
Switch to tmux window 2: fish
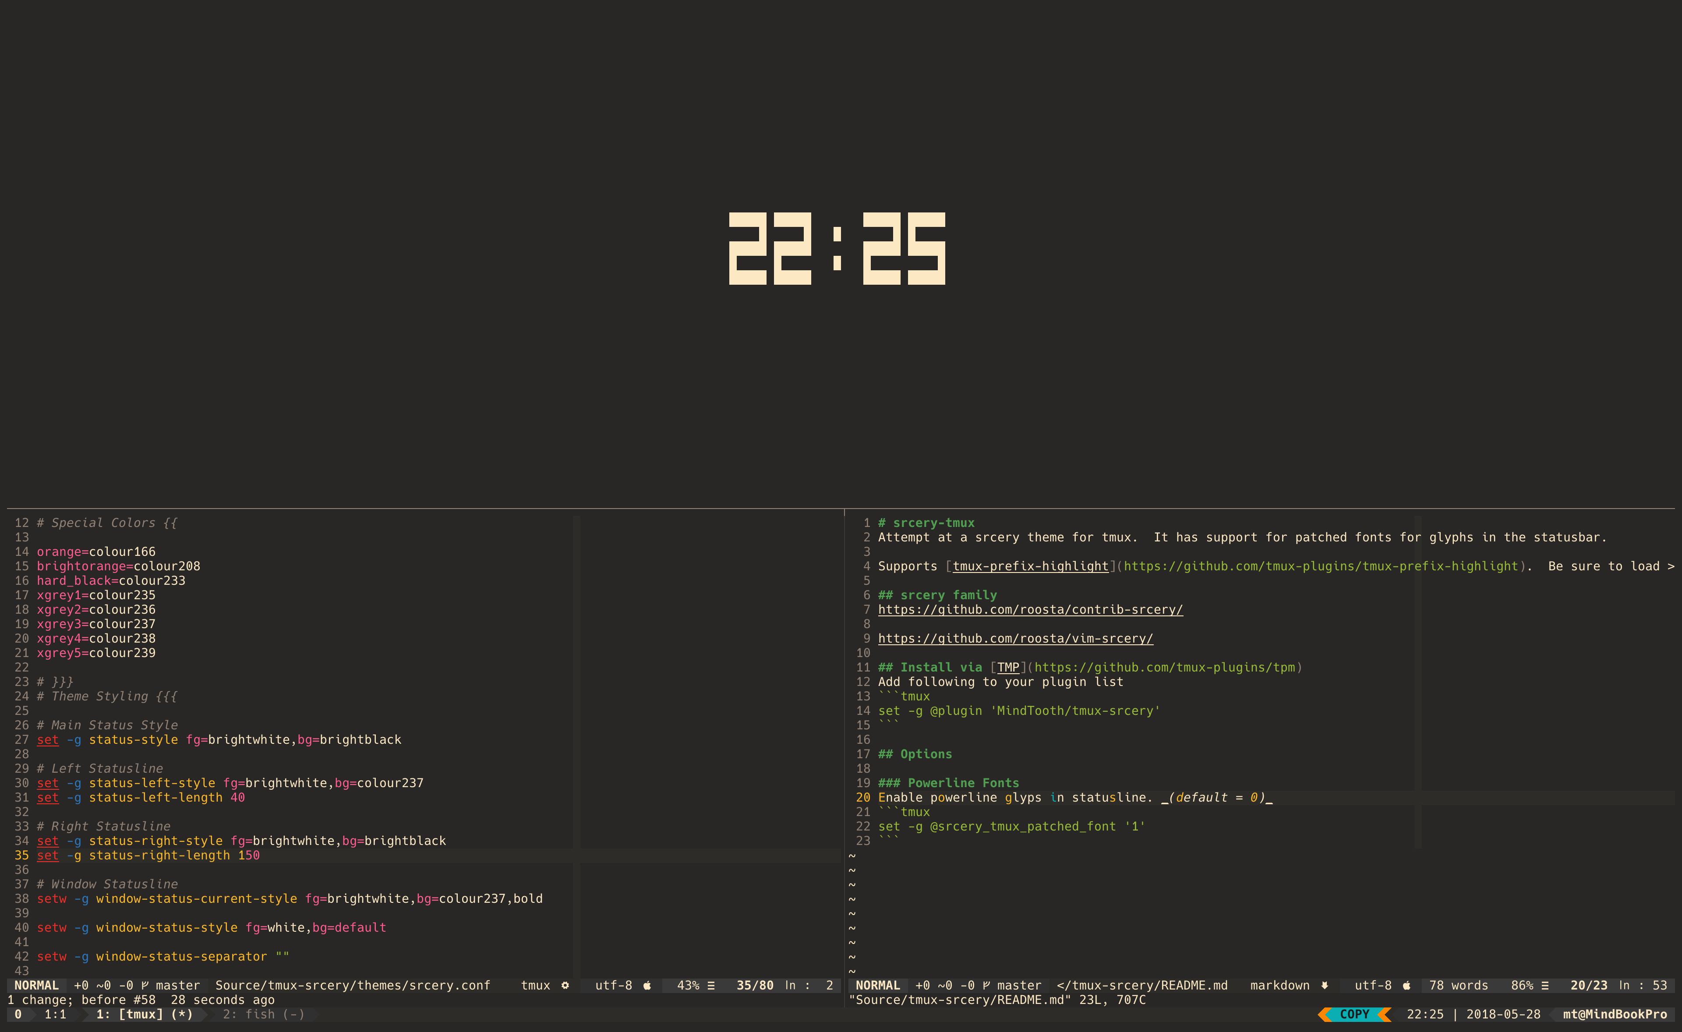click(x=264, y=1014)
